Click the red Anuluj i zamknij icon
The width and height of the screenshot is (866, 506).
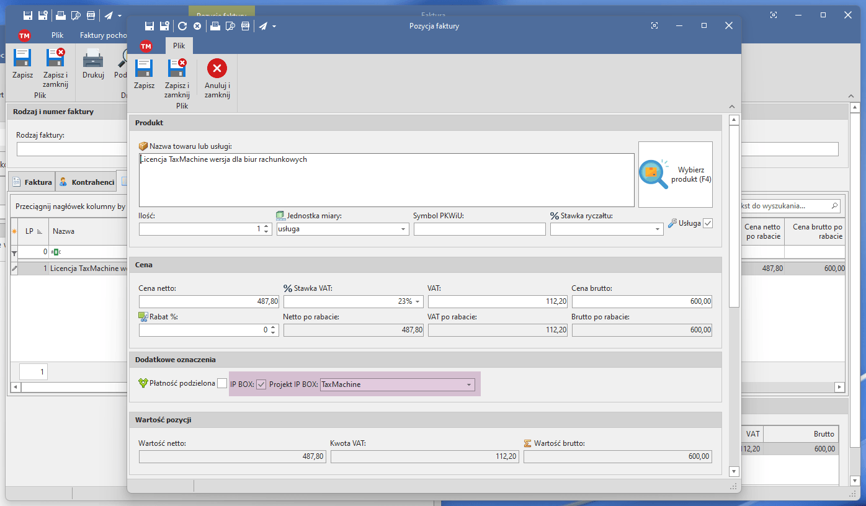point(217,69)
